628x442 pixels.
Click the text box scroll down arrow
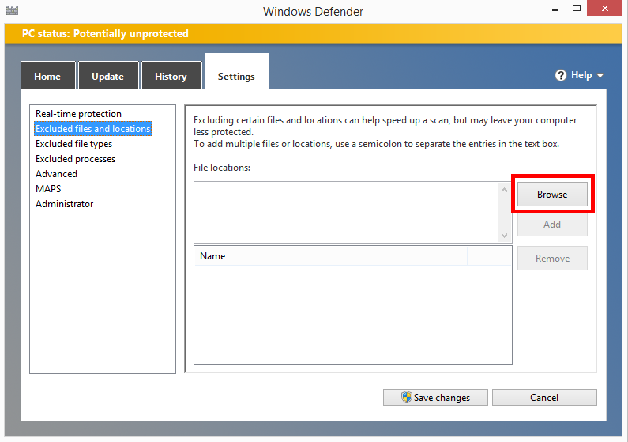click(x=504, y=235)
